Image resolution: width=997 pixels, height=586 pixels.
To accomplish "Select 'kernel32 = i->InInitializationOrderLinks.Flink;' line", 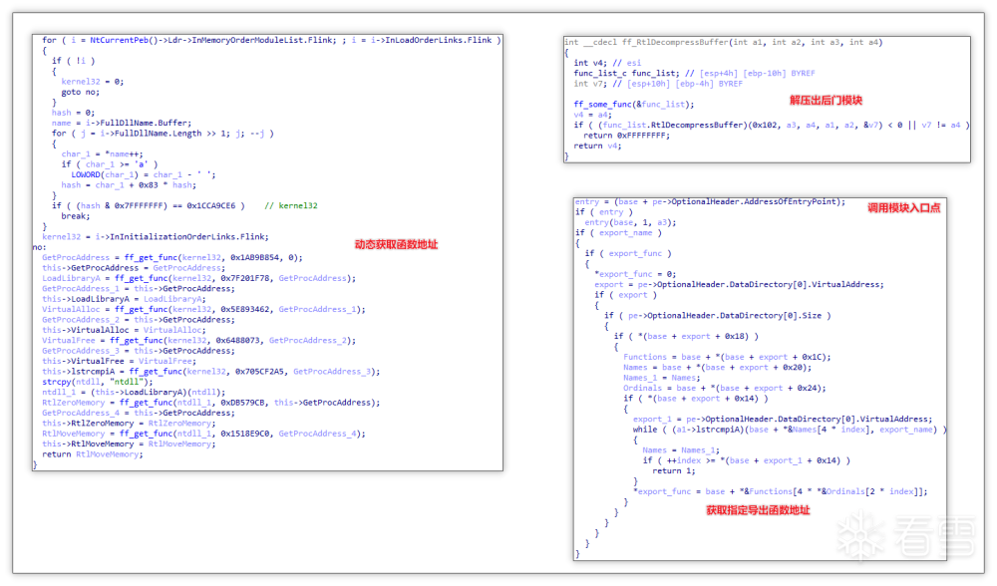I will coord(156,237).
